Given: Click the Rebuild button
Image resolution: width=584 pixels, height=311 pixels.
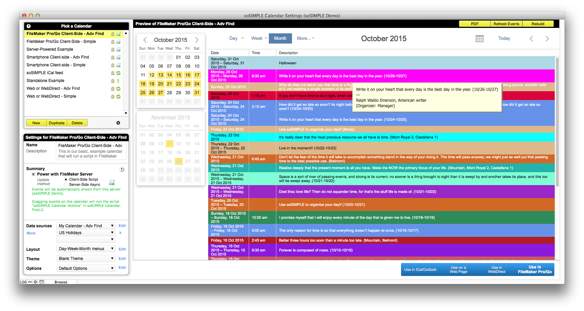Looking at the screenshot, I should coord(538,24).
